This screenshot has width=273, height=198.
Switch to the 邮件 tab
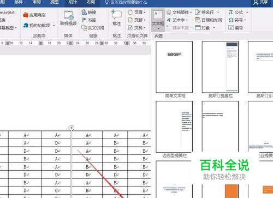tap(19, 2)
